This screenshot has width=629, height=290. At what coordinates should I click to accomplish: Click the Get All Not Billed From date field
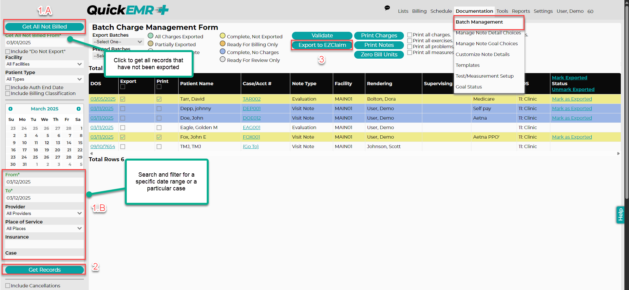click(x=44, y=43)
